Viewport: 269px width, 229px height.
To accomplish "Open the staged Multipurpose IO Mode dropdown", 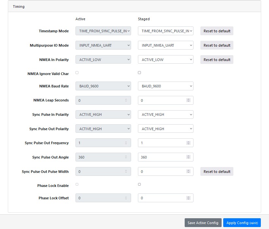I will click(x=165, y=45).
